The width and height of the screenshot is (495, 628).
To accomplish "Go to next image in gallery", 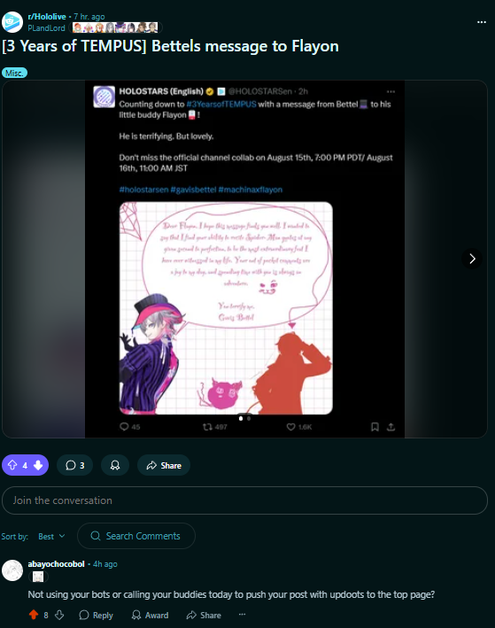I will pos(472,259).
